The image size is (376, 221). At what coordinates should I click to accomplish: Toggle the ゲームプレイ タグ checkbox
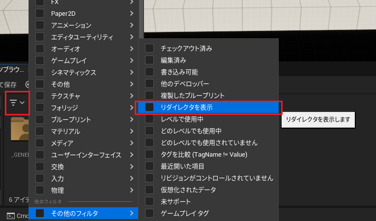(149, 213)
